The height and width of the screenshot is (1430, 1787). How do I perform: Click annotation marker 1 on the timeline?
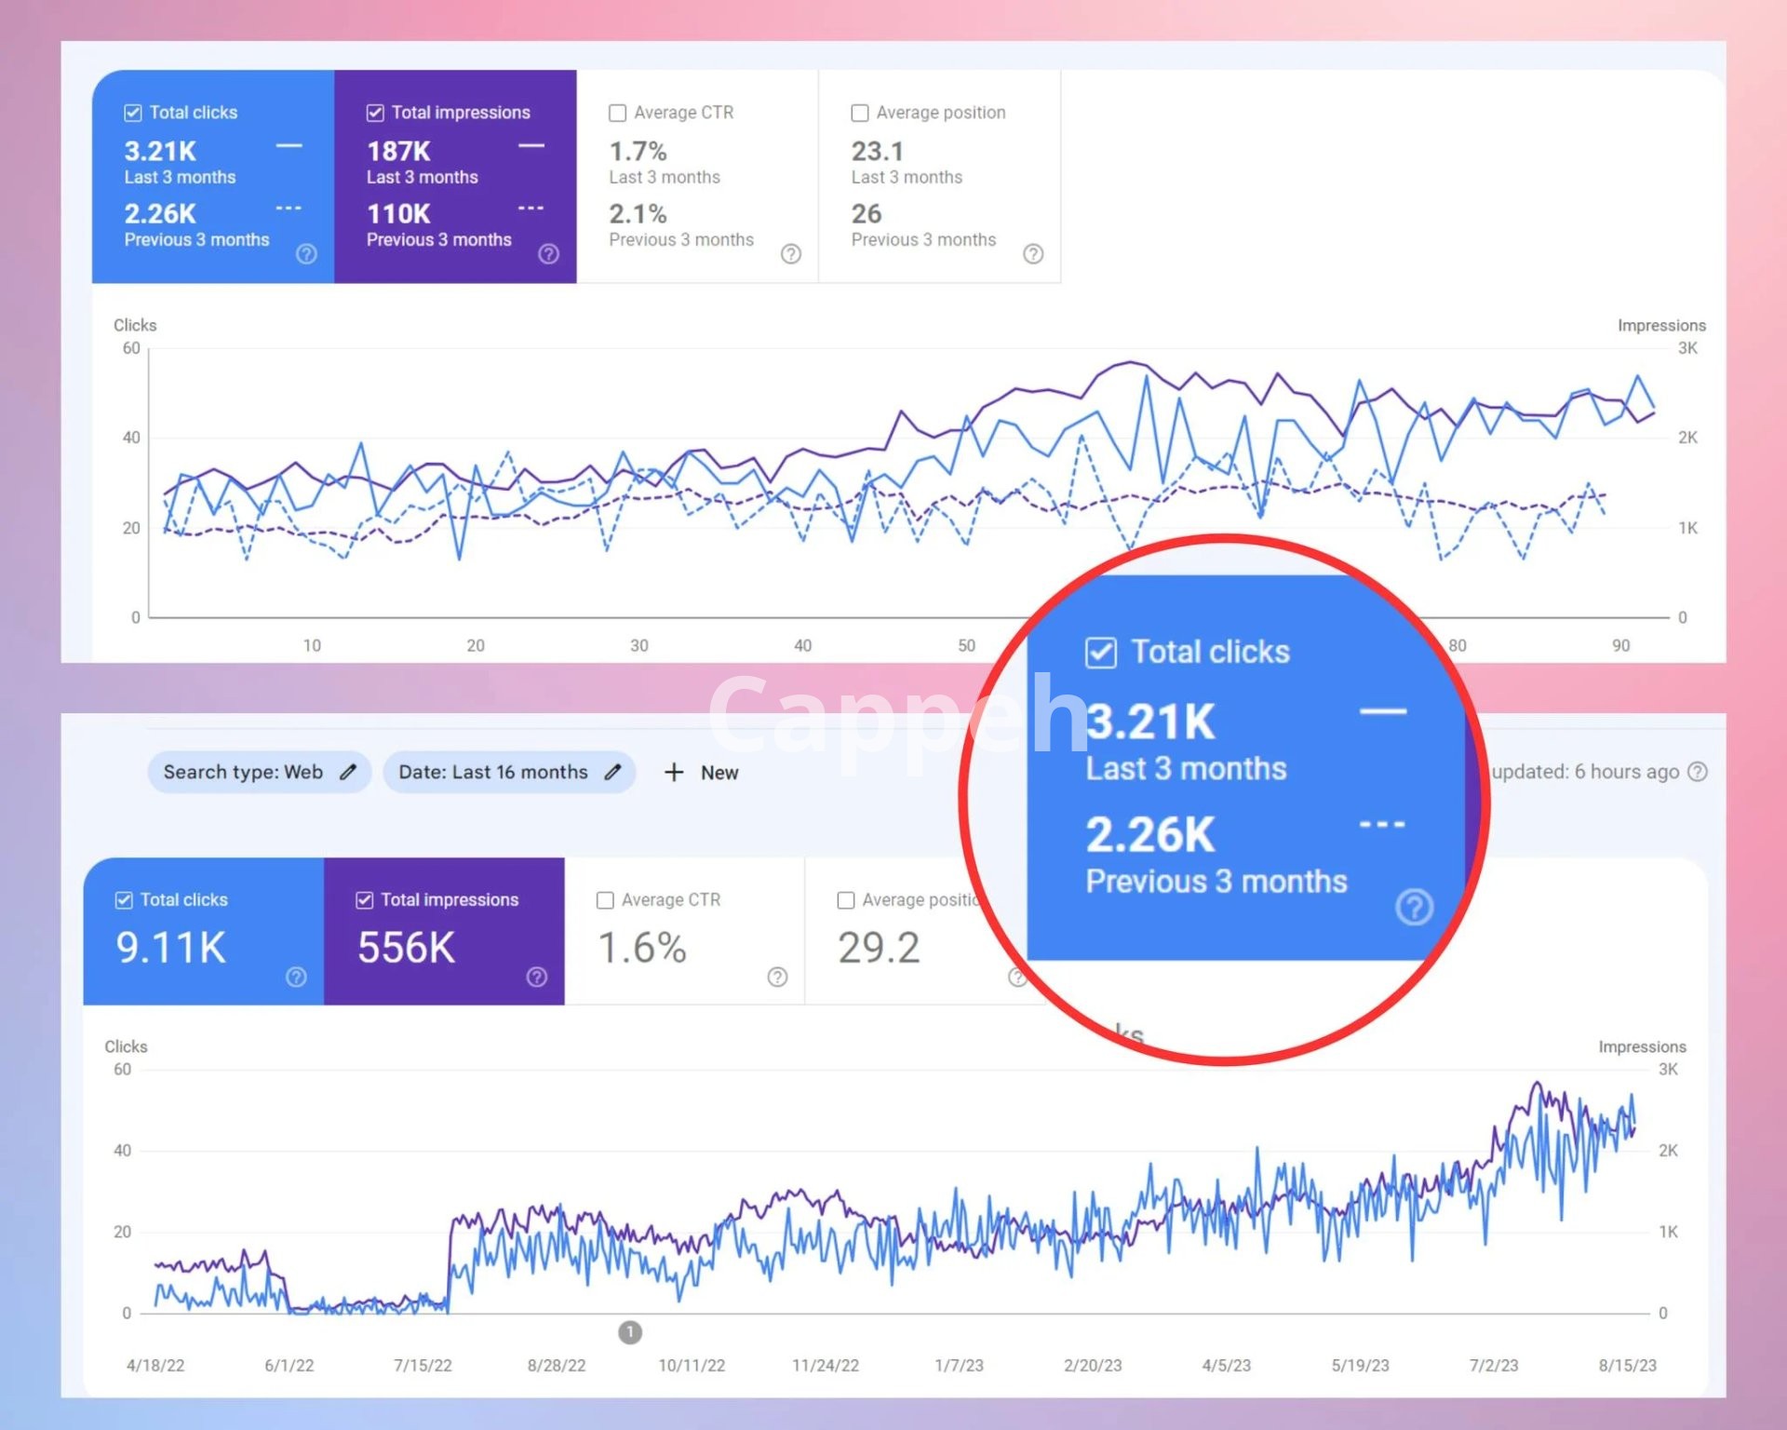point(630,1332)
